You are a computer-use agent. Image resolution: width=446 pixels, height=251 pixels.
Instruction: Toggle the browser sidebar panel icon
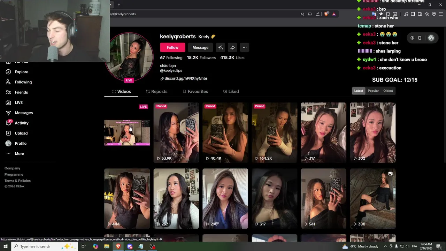[x=413, y=14]
